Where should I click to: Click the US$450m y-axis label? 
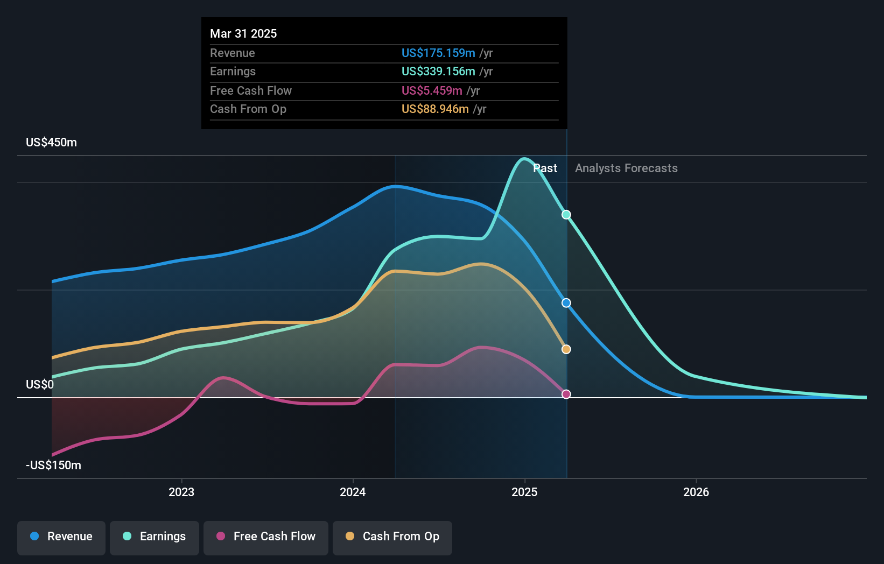click(52, 143)
